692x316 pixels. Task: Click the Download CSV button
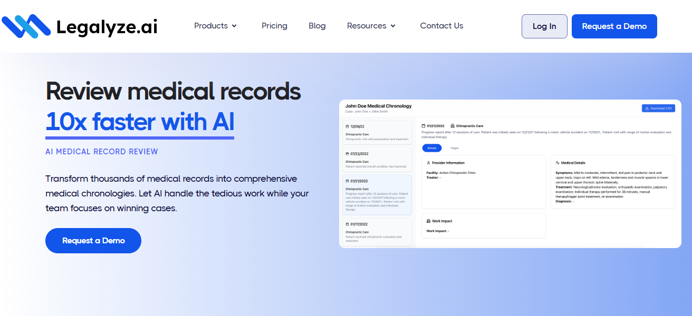(x=658, y=108)
